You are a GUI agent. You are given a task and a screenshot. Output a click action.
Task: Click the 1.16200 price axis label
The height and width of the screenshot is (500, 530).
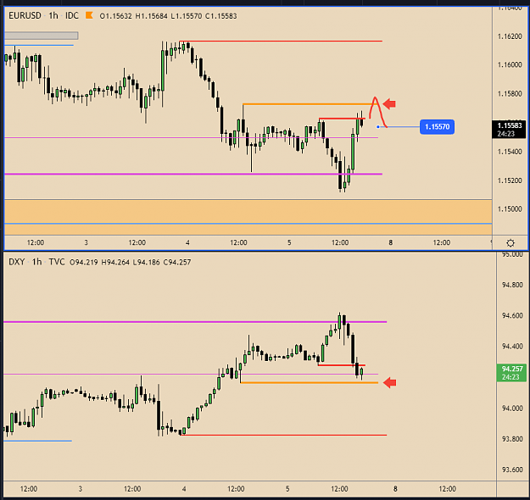(x=510, y=36)
